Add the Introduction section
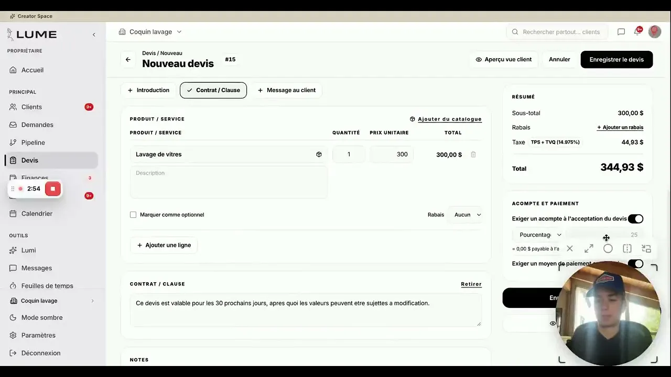This screenshot has width=671, height=377. (x=148, y=90)
